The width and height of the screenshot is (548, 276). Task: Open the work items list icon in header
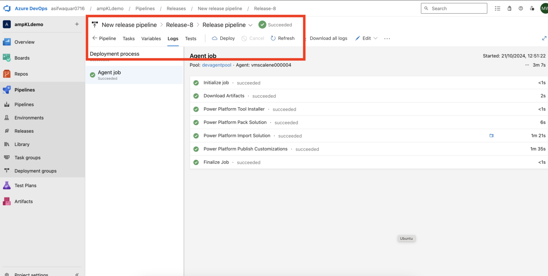[498, 9]
